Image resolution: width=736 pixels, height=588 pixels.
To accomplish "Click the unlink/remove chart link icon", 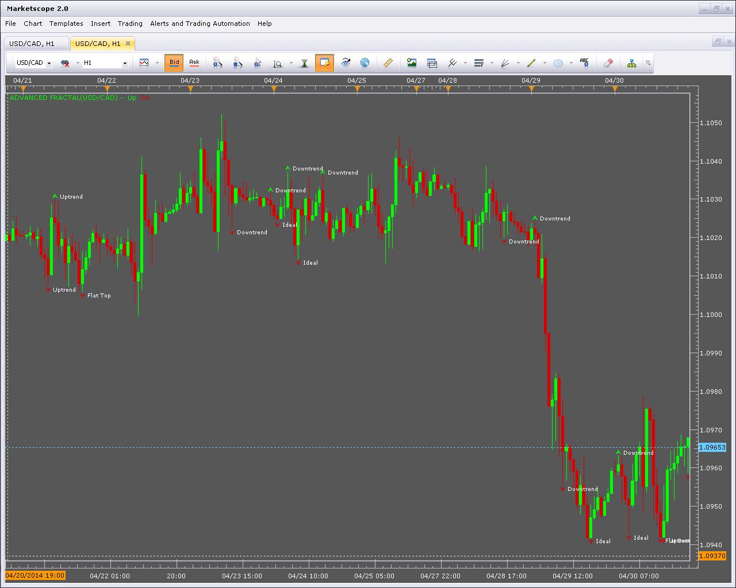I will click(x=65, y=63).
